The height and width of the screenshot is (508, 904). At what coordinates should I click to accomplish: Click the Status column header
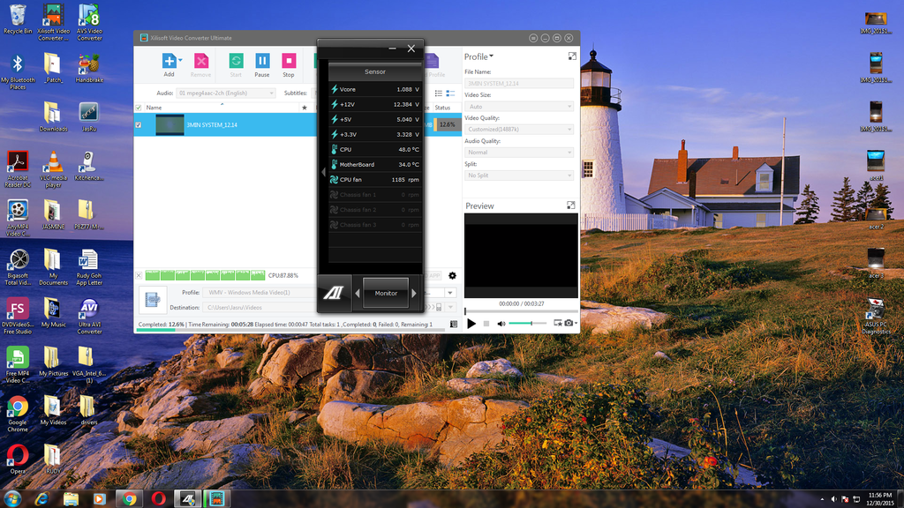coord(443,108)
